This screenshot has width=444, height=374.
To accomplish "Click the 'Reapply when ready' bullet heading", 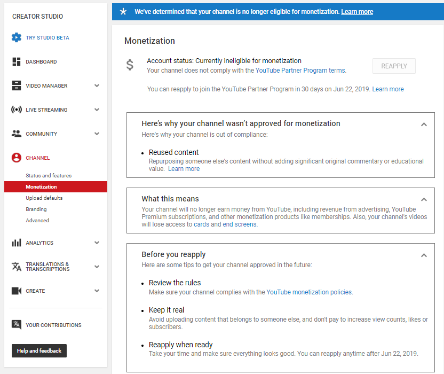I will click(181, 345).
